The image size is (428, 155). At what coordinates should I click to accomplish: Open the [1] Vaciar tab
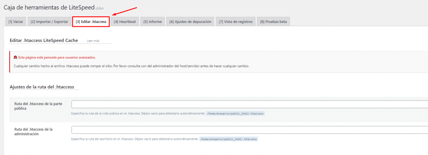point(16,22)
